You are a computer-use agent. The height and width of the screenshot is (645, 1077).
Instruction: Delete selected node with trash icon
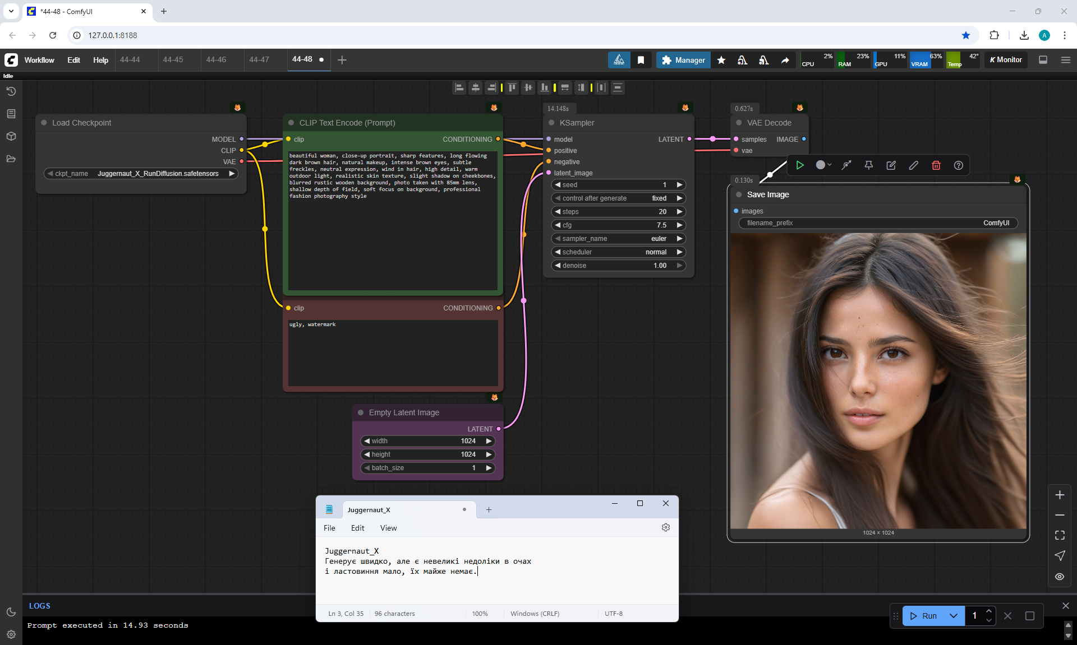(x=936, y=165)
